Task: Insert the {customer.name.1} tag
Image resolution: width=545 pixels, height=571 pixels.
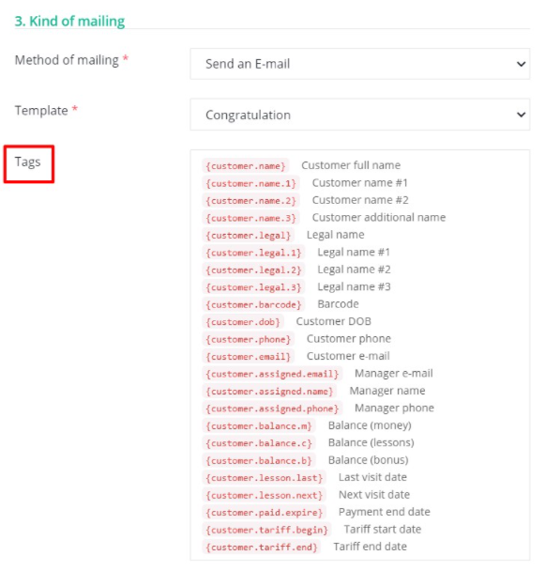Action: [251, 183]
